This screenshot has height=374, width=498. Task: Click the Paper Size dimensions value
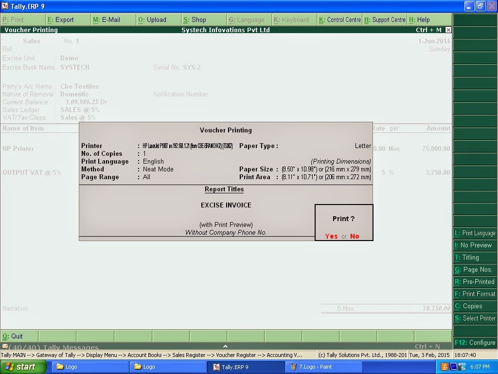(326, 169)
